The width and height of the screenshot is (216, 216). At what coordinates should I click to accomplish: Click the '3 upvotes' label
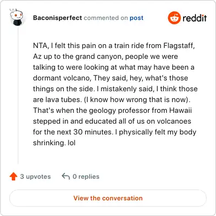[36, 177]
